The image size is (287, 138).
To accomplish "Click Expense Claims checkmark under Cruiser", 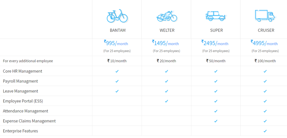I will click(x=265, y=121).
